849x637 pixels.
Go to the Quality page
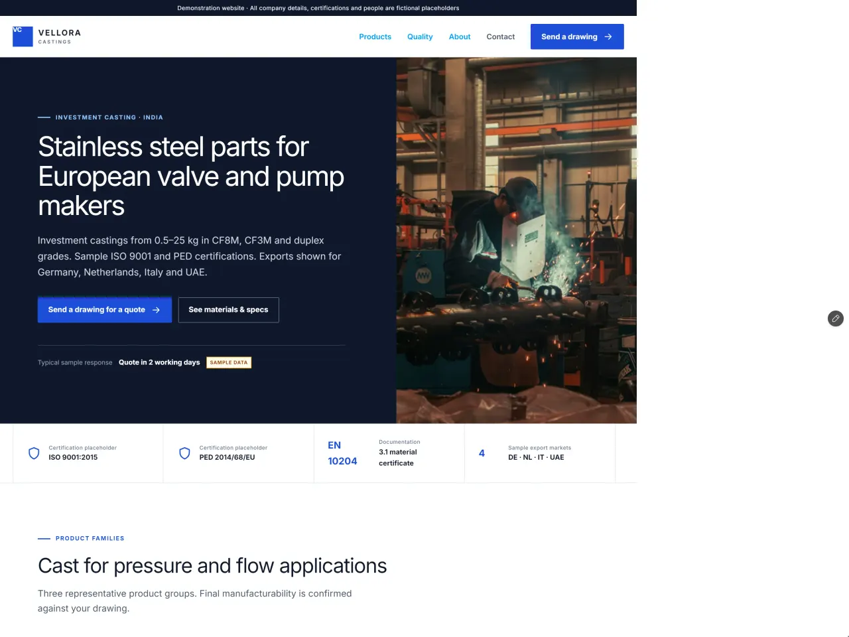(x=420, y=36)
